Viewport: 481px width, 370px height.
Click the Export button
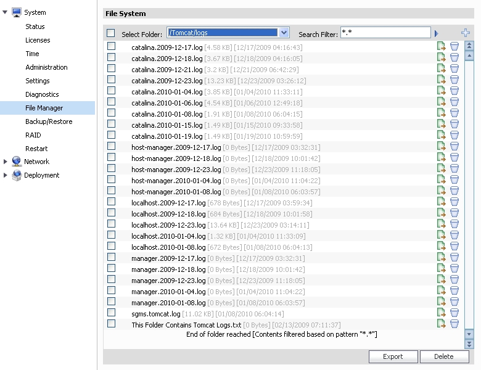pos(393,356)
